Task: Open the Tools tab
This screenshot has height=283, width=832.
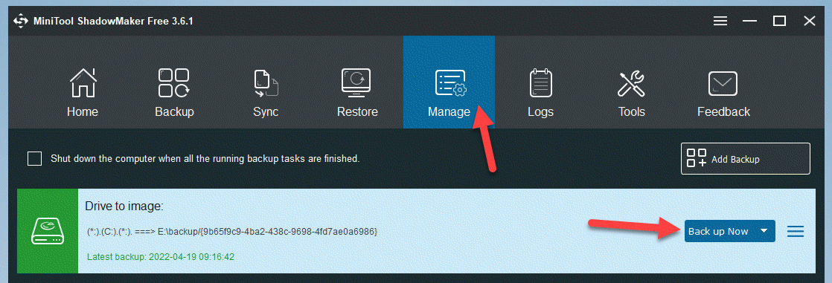Action: 631,93
